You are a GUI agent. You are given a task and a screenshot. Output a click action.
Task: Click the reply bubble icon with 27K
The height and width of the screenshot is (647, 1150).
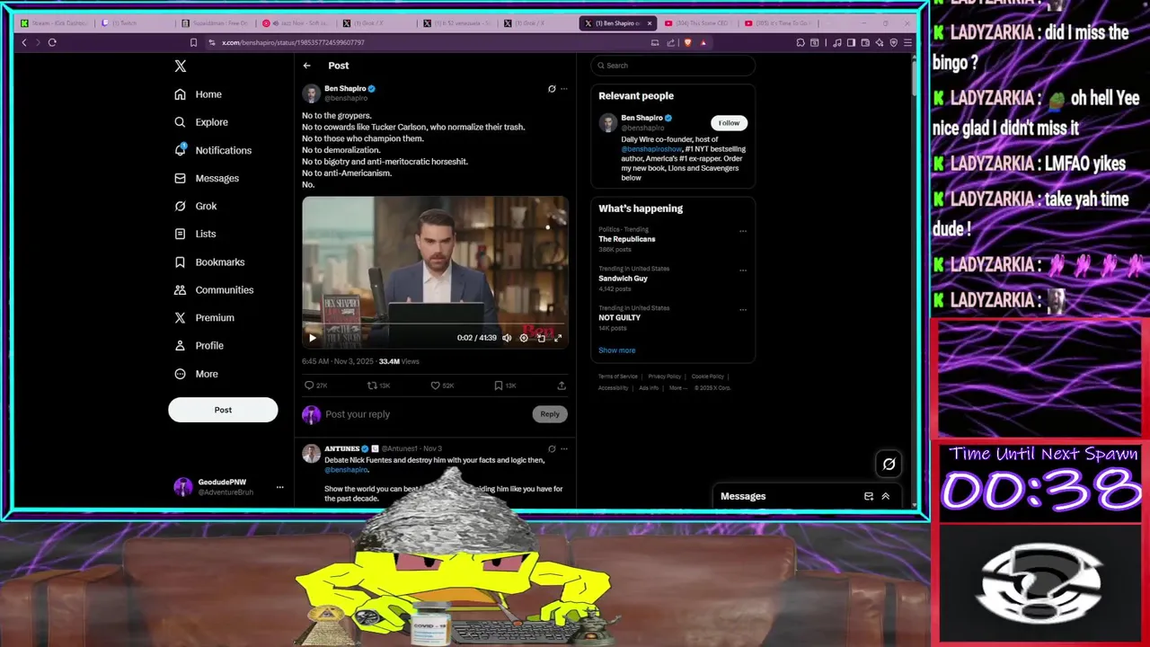pos(309,386)
